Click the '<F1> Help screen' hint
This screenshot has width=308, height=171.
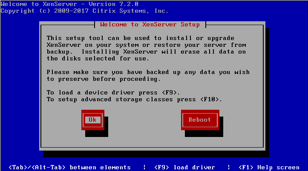coord(269,167)
